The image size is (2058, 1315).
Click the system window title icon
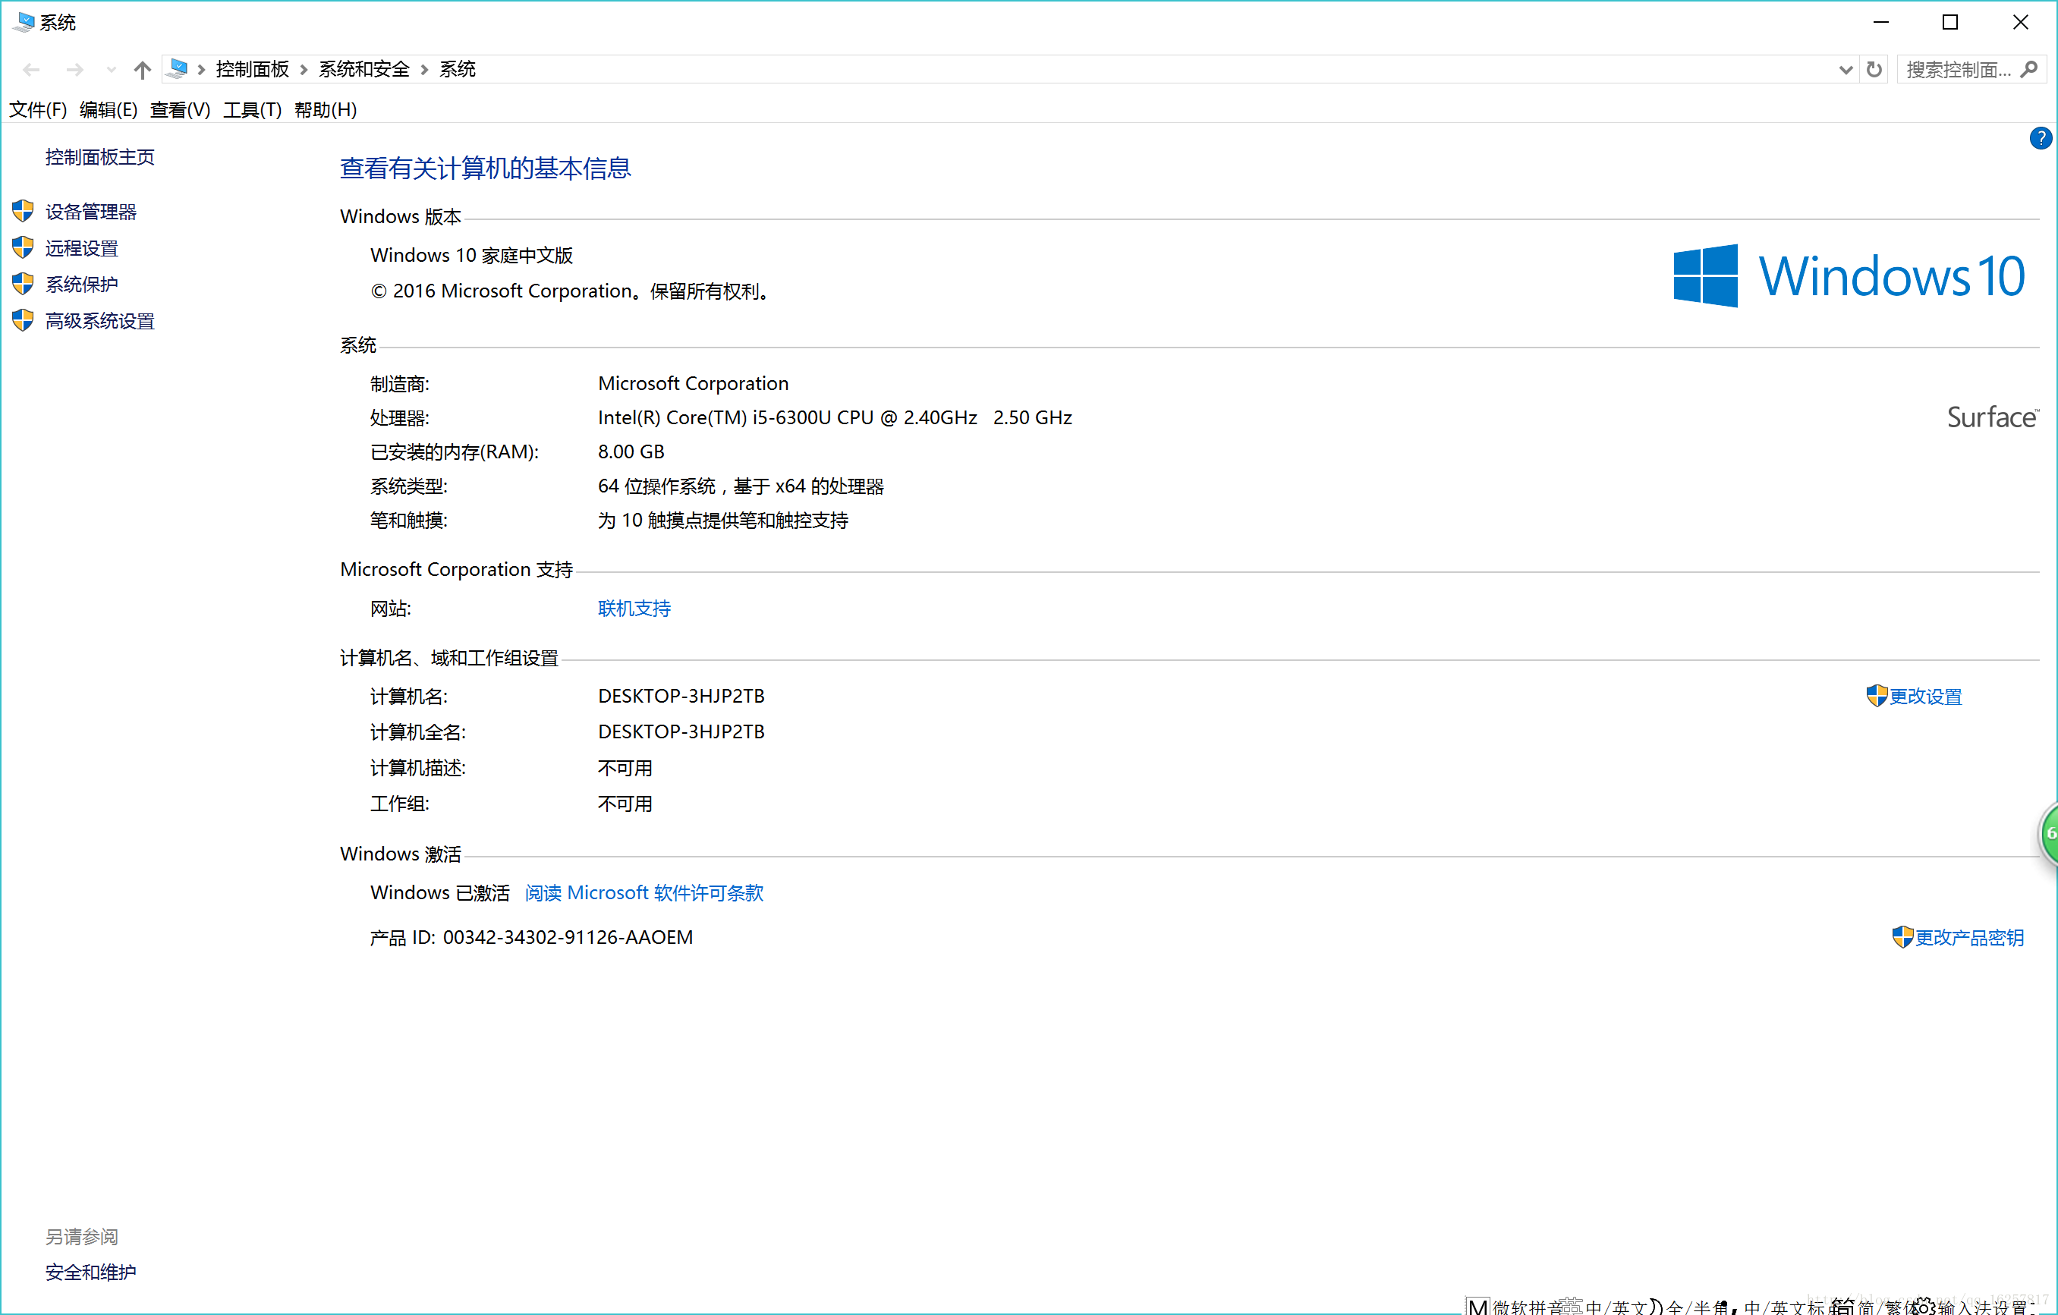pyautogui.click(x=24, y=21)
